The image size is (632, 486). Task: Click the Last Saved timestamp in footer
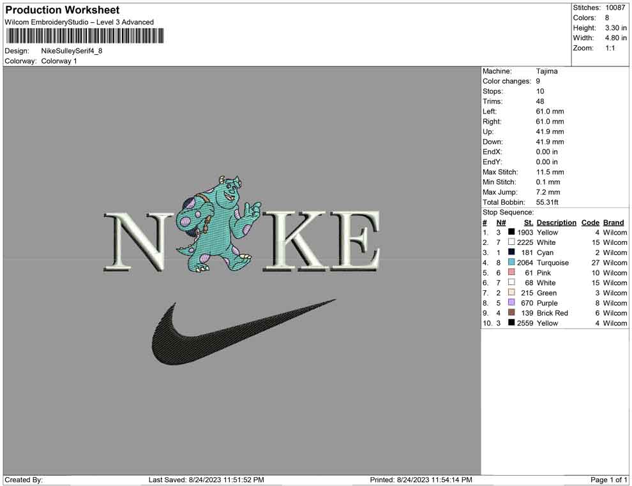pos(206,480)
